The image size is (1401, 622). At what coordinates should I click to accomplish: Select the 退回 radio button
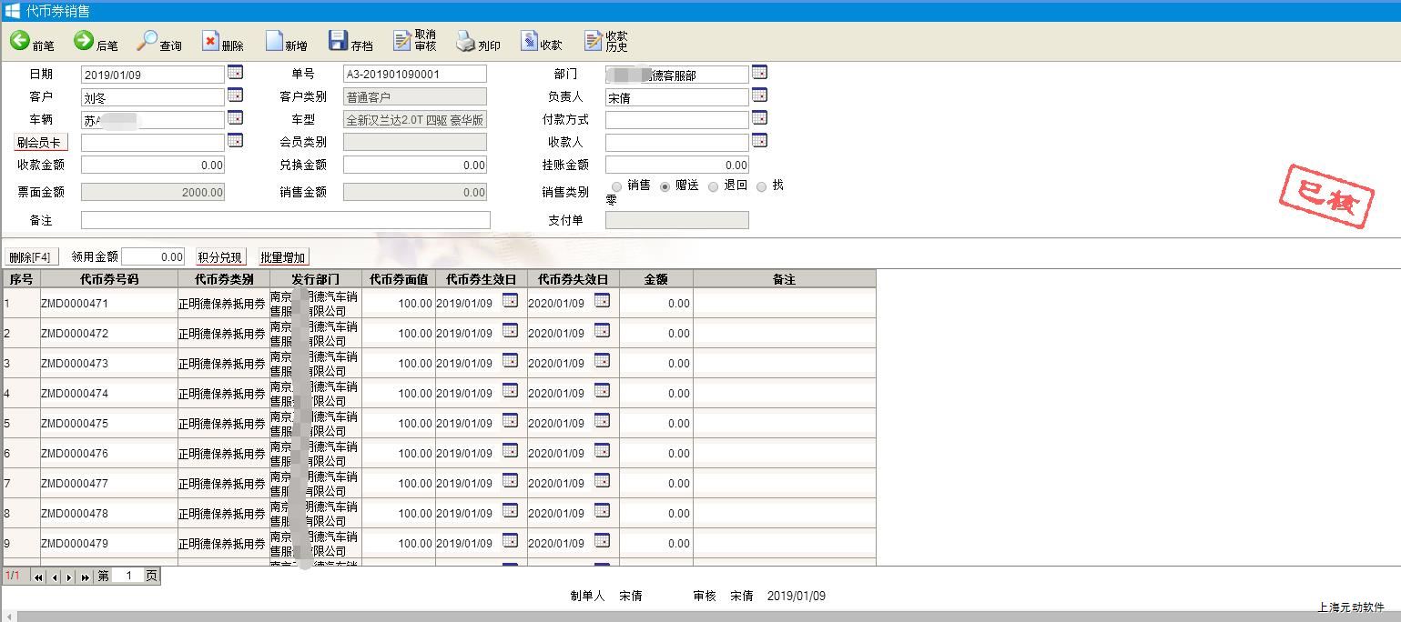714,186
